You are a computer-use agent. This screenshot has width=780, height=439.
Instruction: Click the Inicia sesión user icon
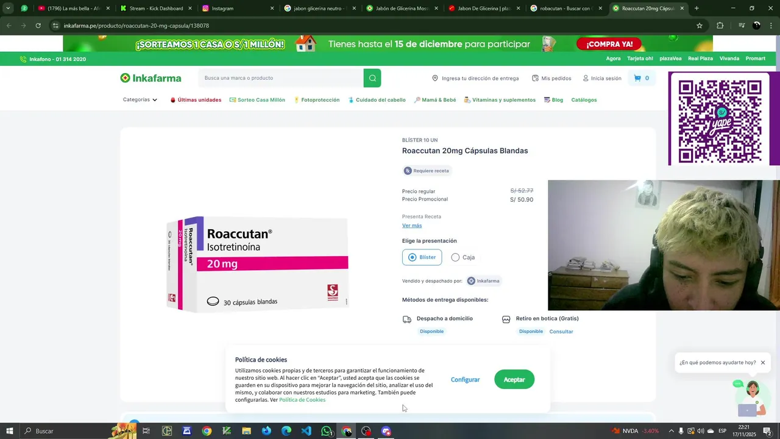(586, 78)
